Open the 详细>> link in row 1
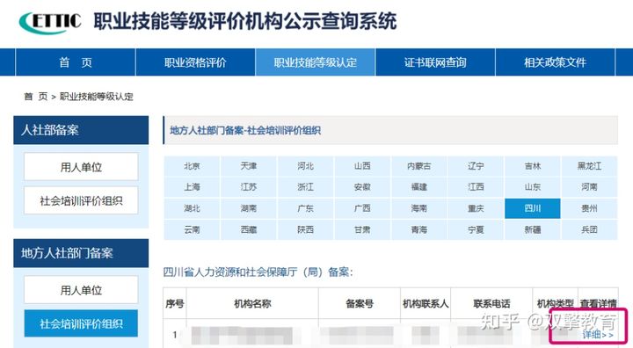This screenshot has height=348, width=633. (598, 335)
